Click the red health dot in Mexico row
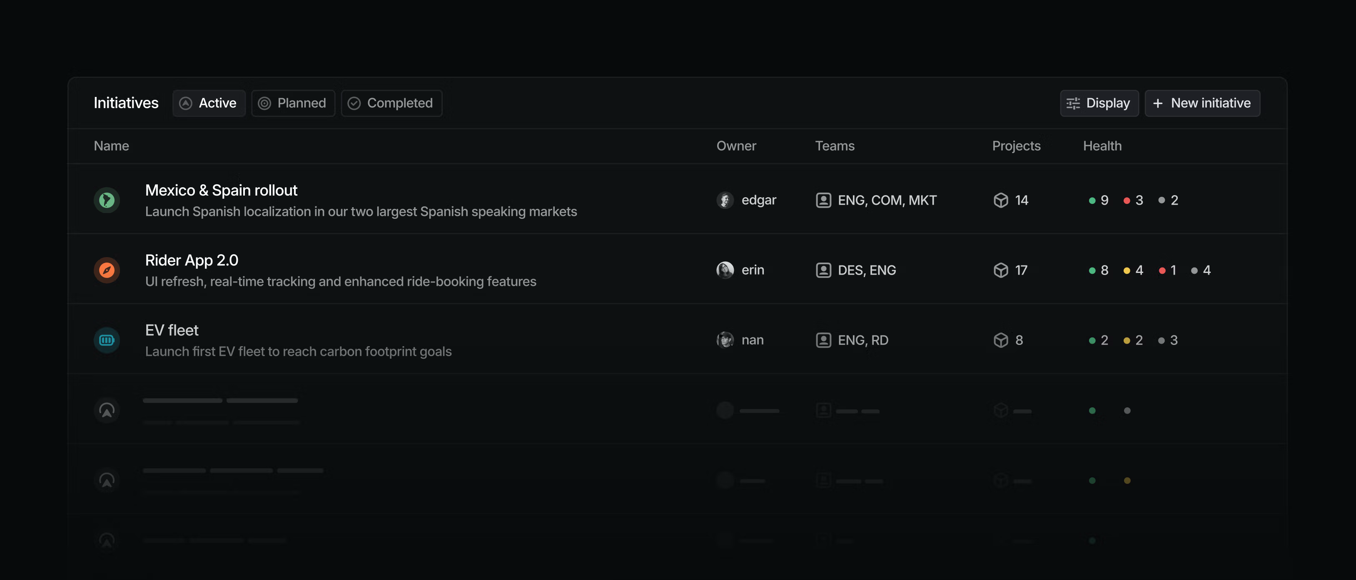The width and height of the screenshot is (1356, 580). (x=1127, y=201)
